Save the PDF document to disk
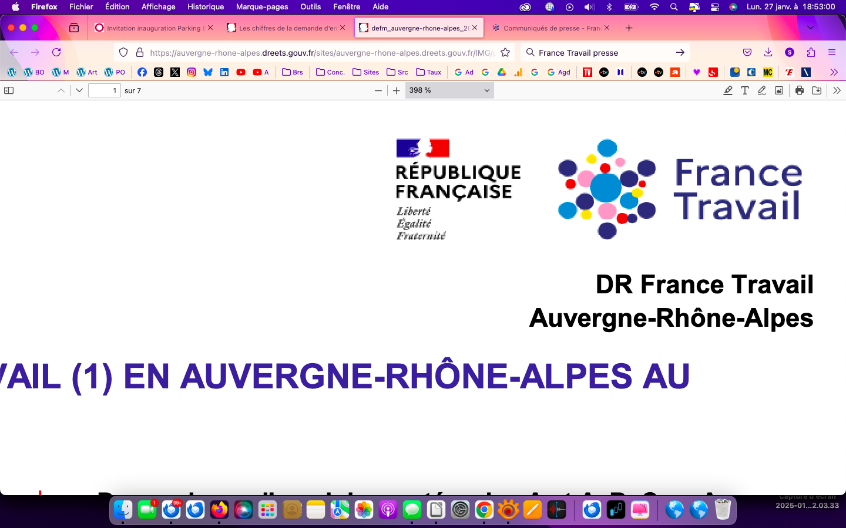Image resolution: width=846 pixels, height=528 pixels. pos(817,90)
